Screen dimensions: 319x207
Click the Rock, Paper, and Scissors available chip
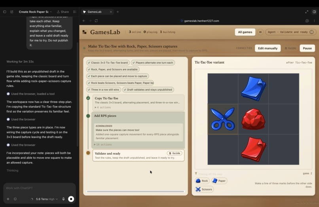(x=113, y=69)
